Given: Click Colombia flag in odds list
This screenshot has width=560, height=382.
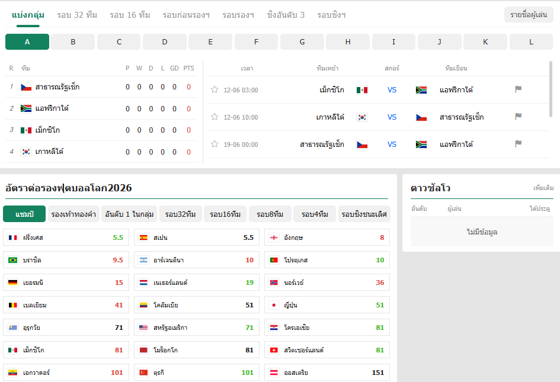Looking at the screenshot, I should tap(143, 305).
